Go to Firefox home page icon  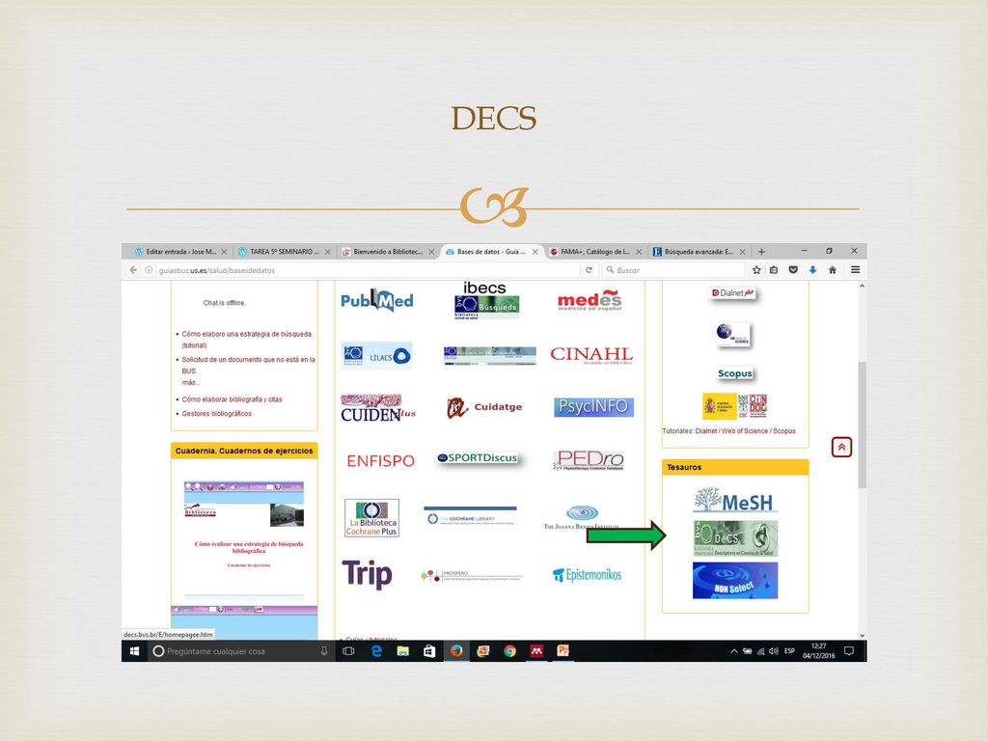833,270
